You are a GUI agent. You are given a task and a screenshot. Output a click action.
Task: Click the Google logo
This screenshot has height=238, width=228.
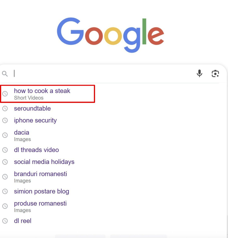[110, 35]
